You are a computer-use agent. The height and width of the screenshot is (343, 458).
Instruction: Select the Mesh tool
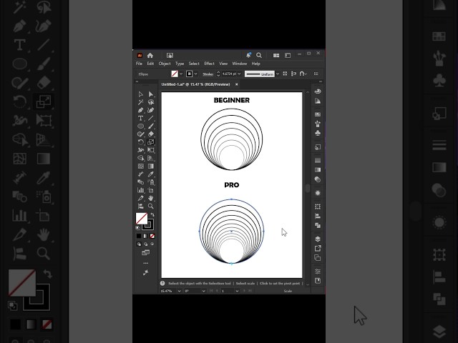coord(140,166)
